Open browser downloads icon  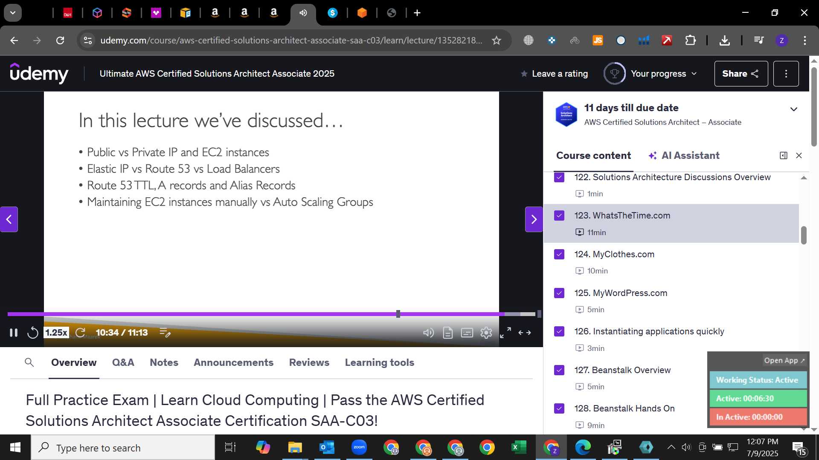724,40
